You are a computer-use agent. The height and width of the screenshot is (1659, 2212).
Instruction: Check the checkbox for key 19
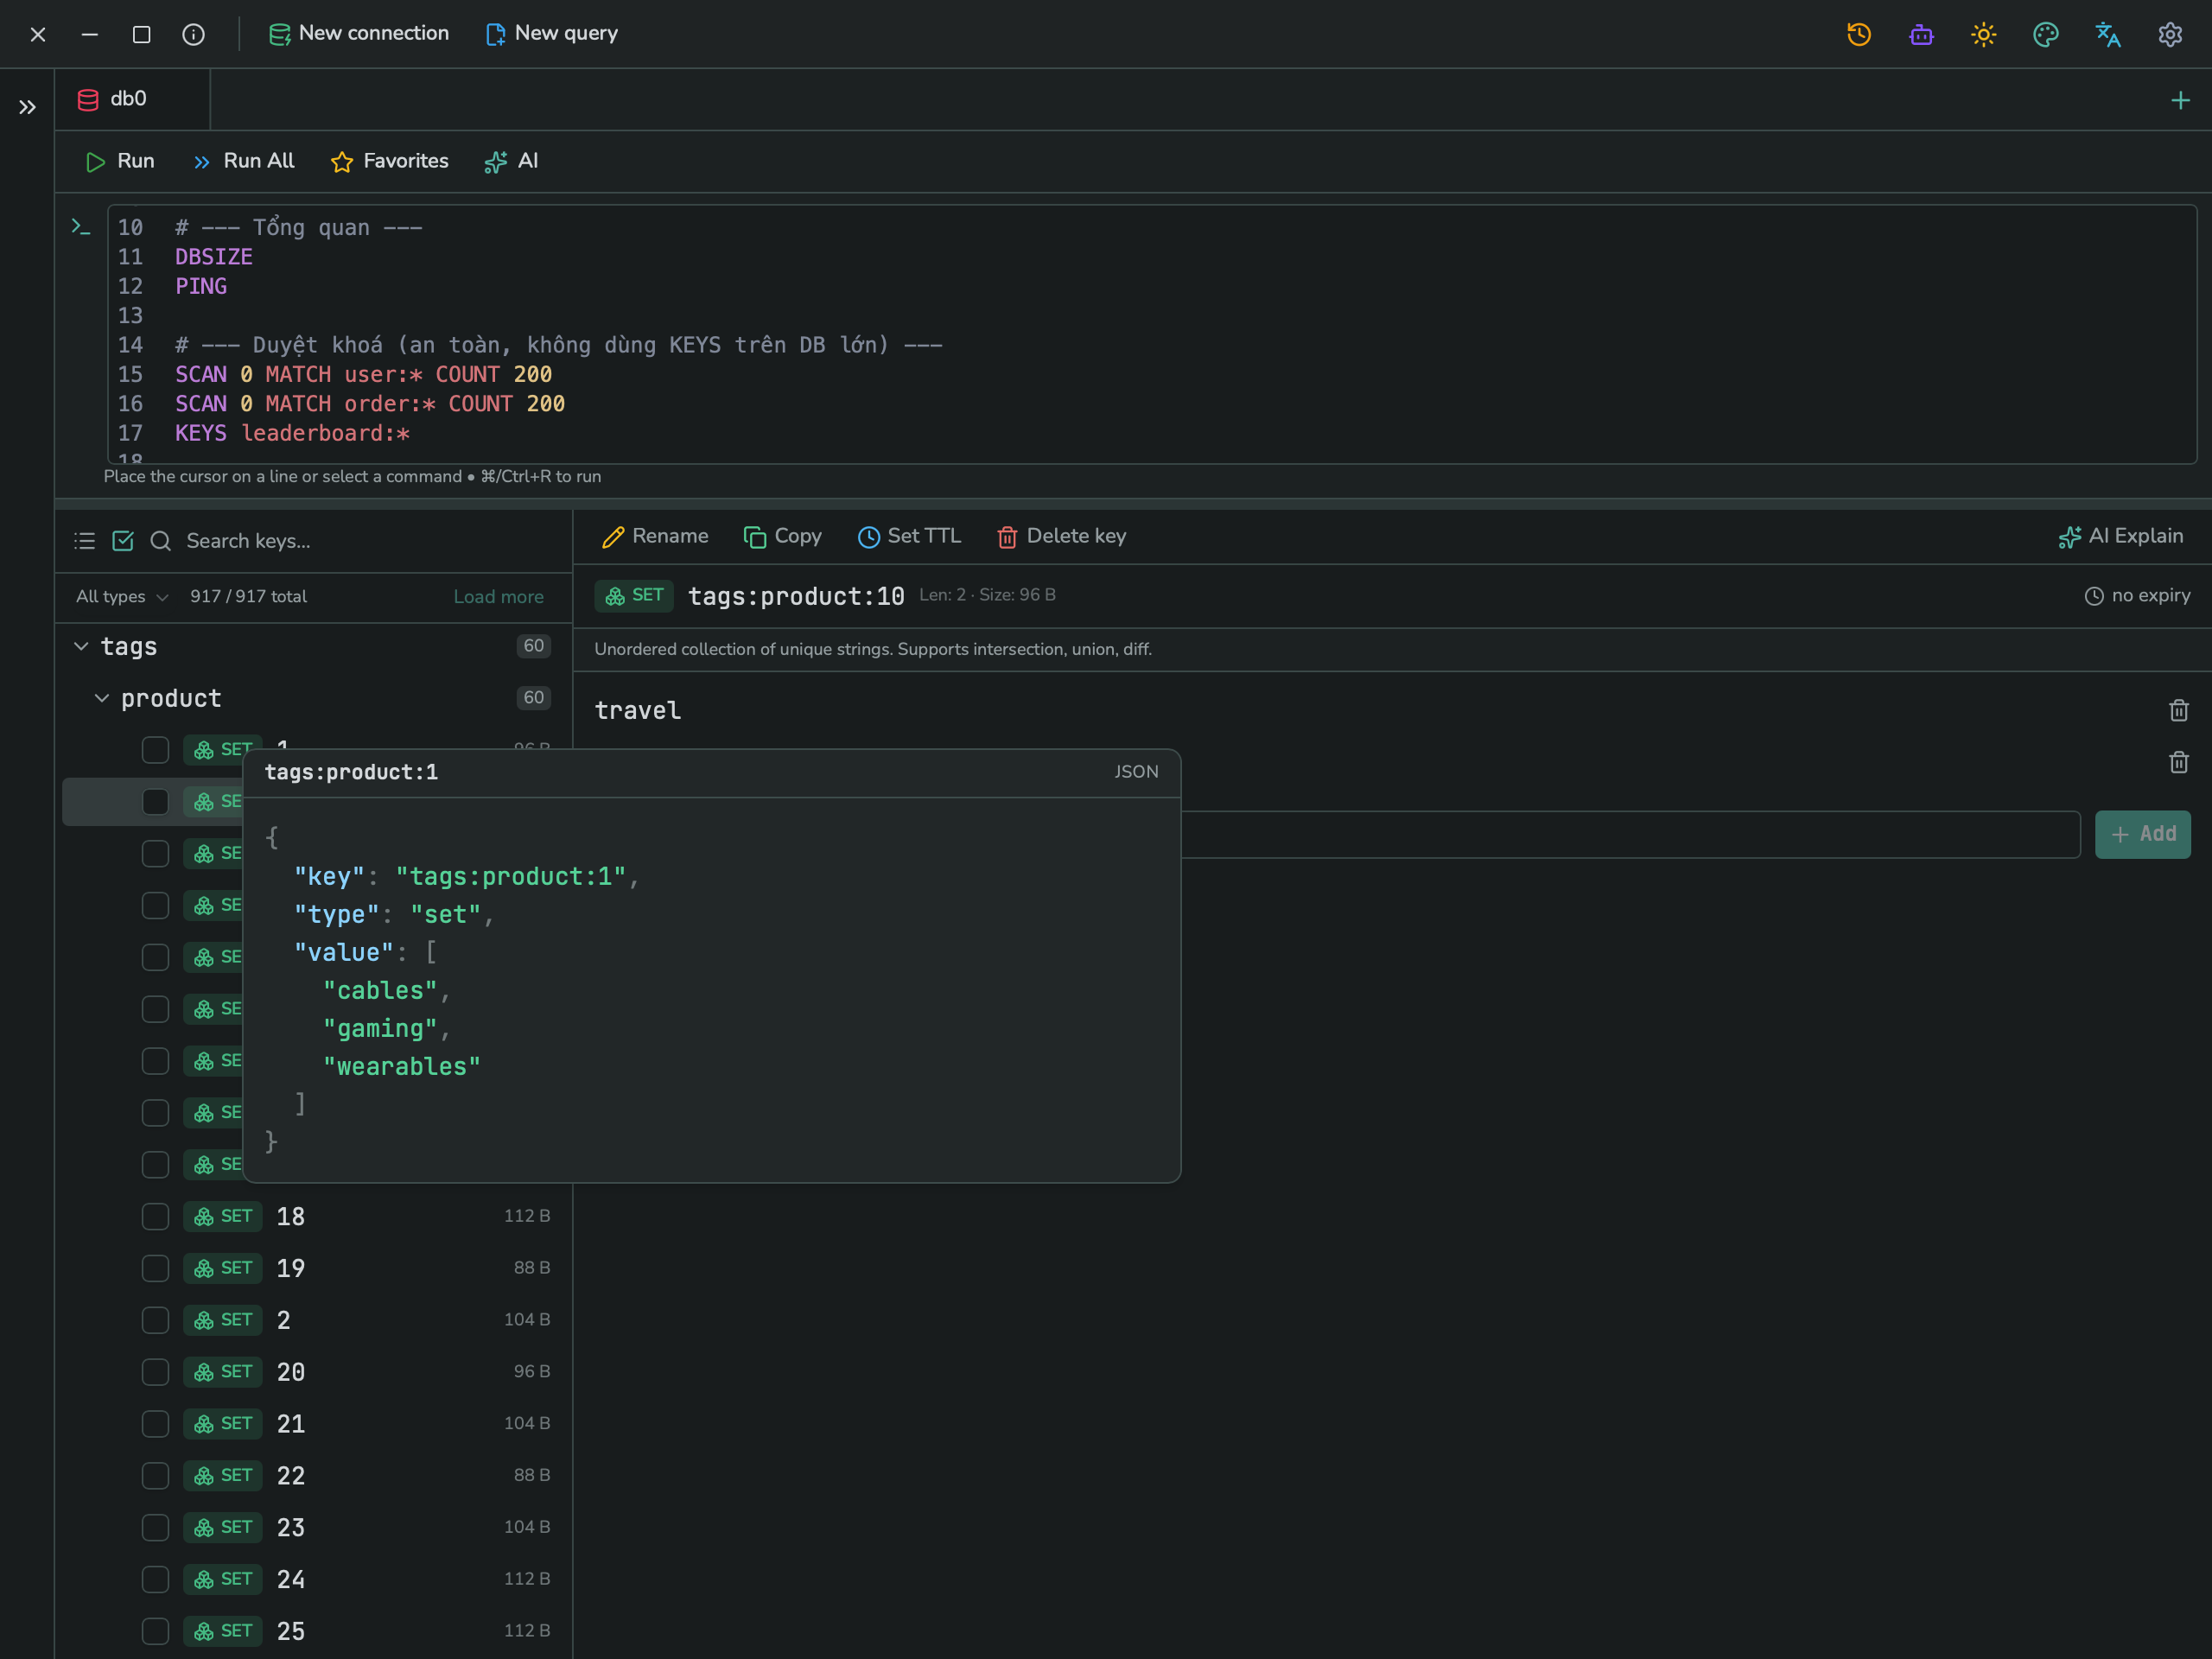click(x=155, y=1268)
